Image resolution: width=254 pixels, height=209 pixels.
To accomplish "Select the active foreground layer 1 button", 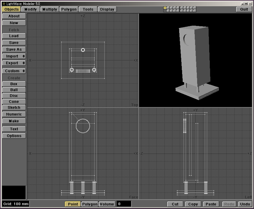I will [165, 8].
